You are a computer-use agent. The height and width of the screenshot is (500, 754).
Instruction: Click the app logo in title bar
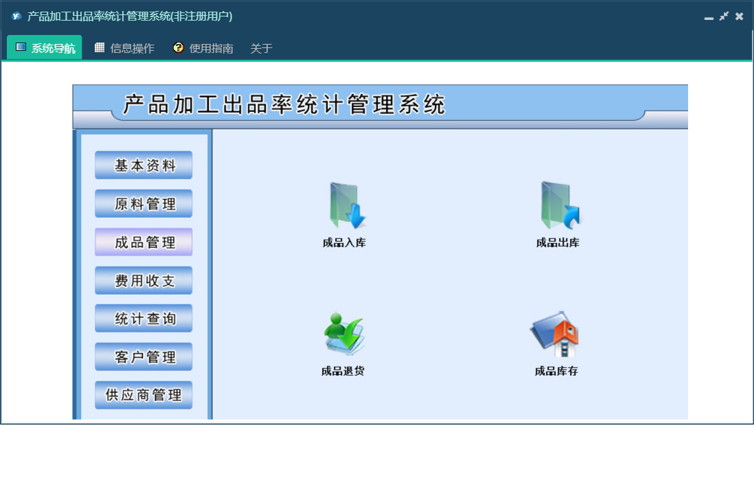(x=16, y=16)
